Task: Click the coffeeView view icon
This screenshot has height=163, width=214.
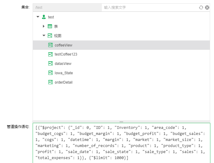Action: click(x=50, y=45)
